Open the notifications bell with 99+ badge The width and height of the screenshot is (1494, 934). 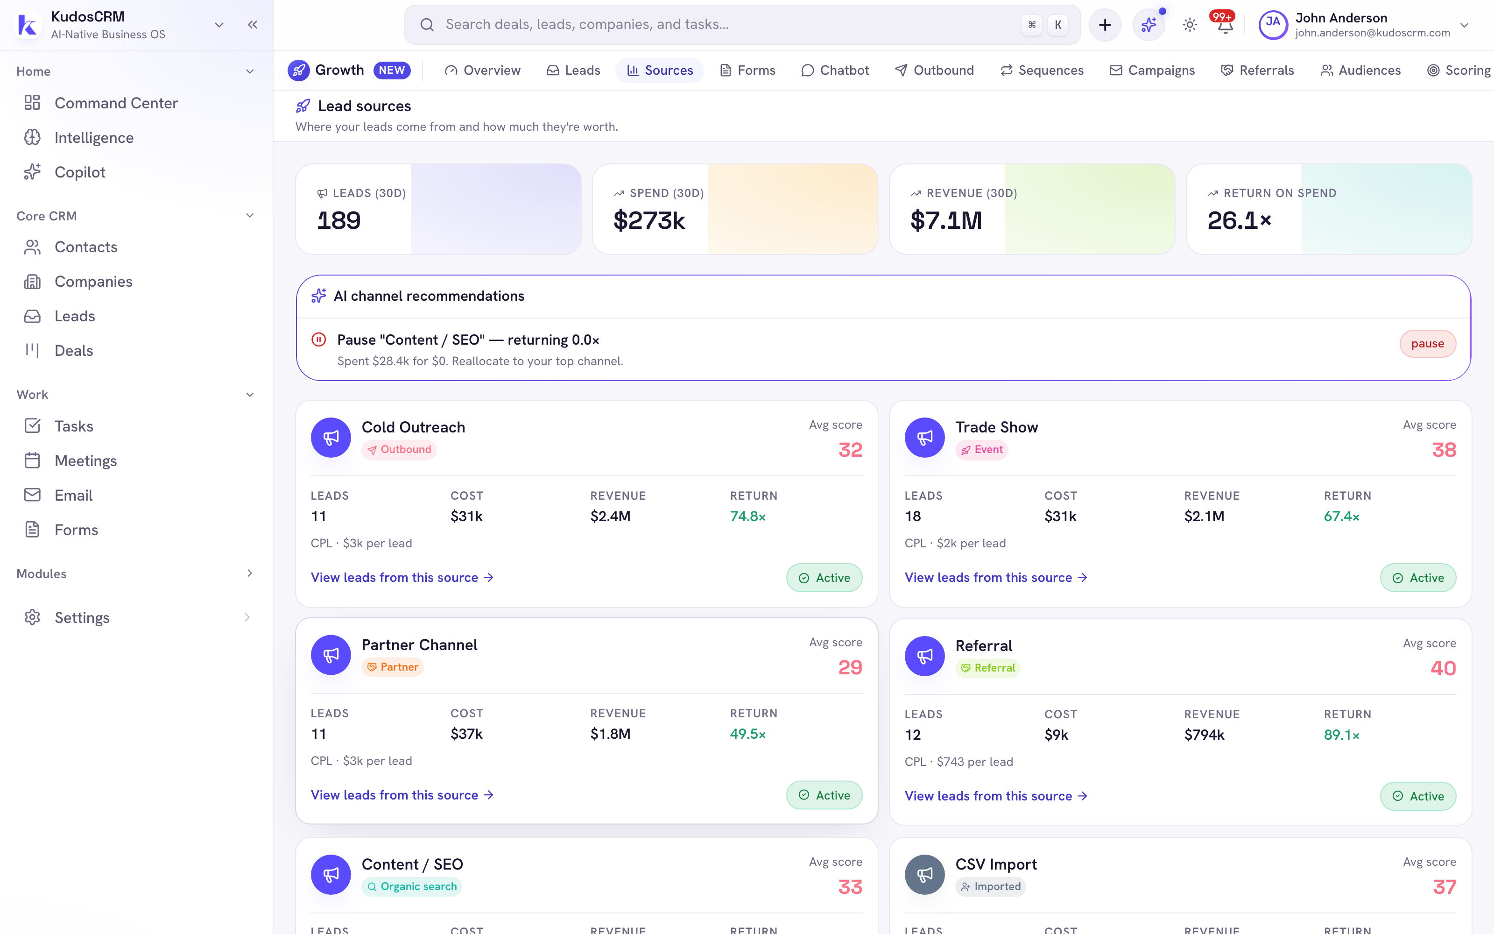1225,25
